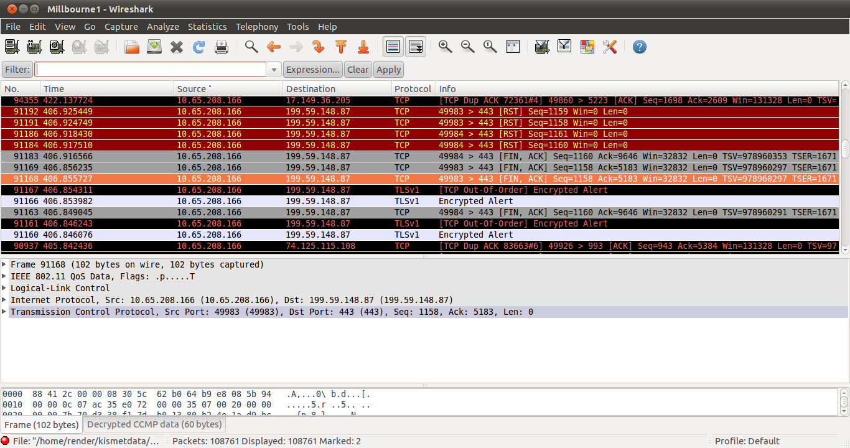850x448 pixels.
Task: Open help question mark icon
Action: click(639, 47)
